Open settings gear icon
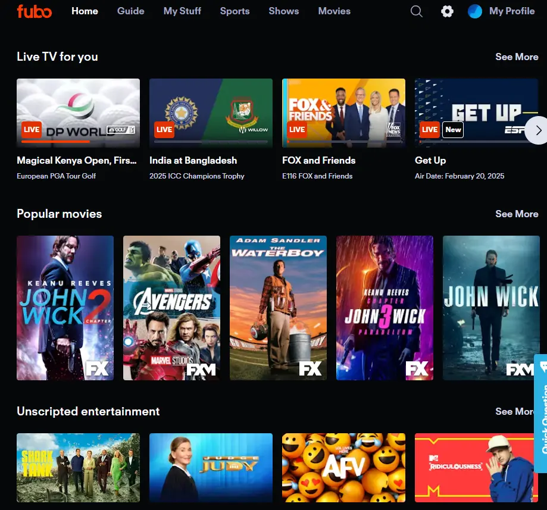Viewport: 547px width, 510px height. coord(447,11)
